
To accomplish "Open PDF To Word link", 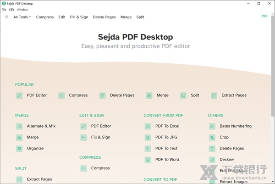I will coord(167,159).
